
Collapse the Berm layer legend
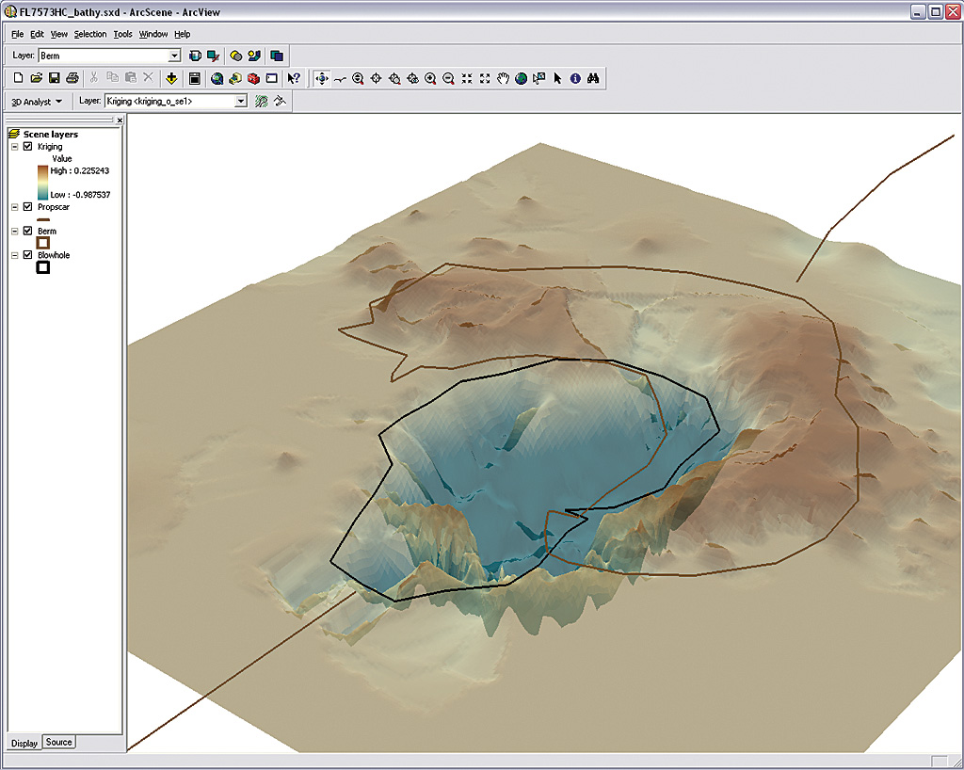coord(15,231)
